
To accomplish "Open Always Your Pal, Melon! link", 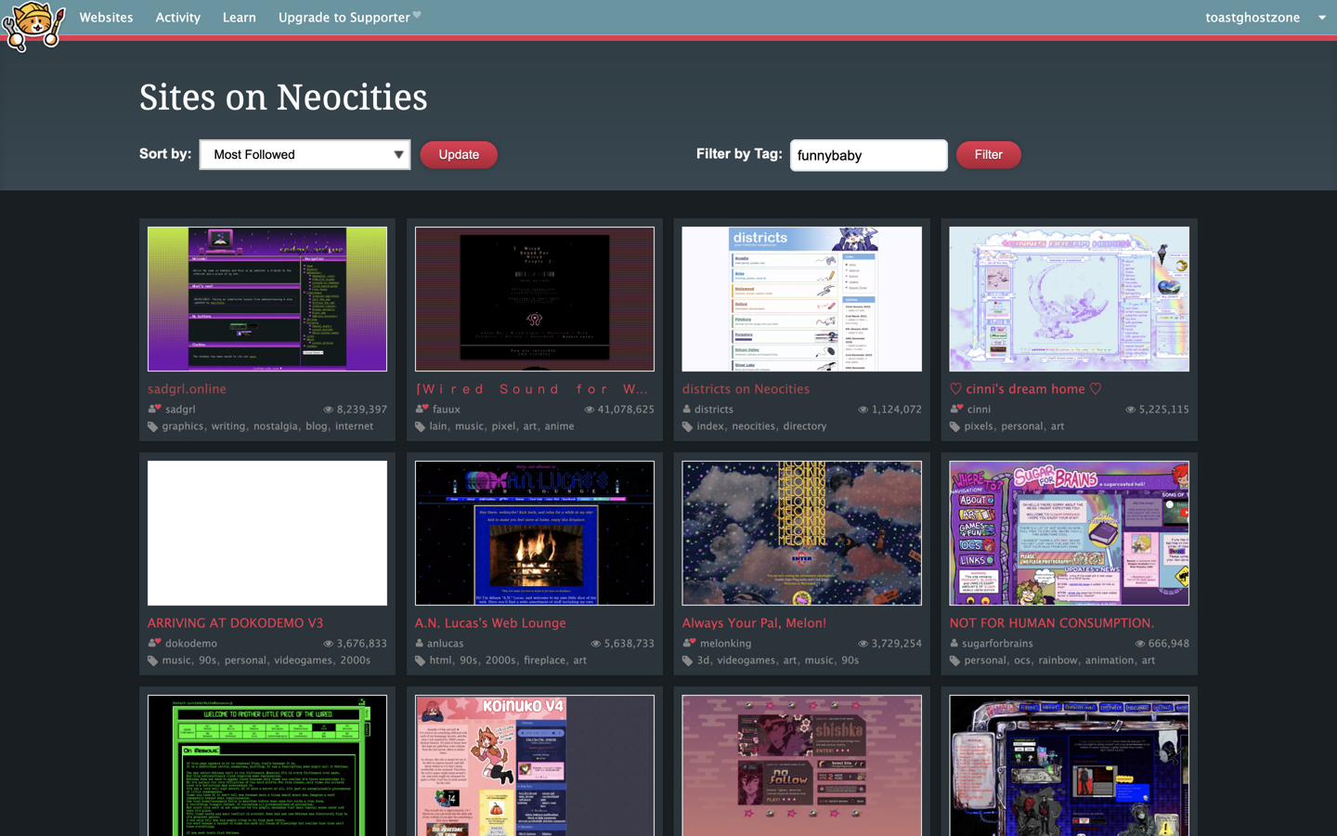I will [x=754, y=623].
